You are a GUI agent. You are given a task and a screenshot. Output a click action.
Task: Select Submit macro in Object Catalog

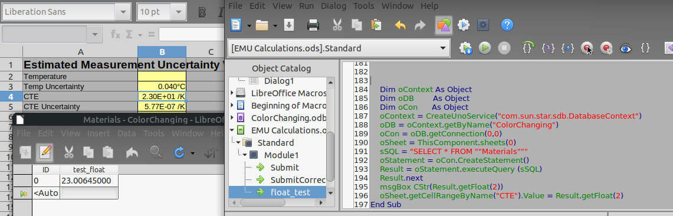pos(285,168)
